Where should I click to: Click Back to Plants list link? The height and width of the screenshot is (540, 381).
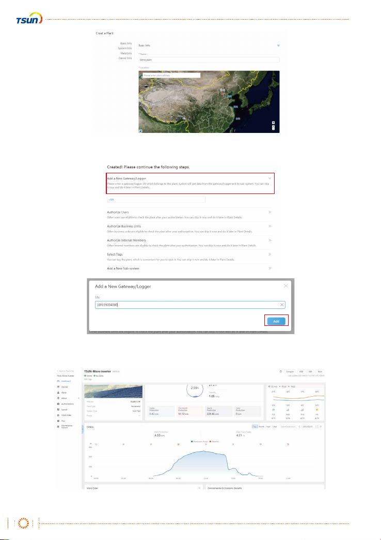[66, 371]
